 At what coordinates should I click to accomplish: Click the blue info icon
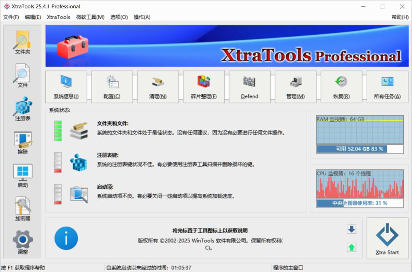coord(66,238)
